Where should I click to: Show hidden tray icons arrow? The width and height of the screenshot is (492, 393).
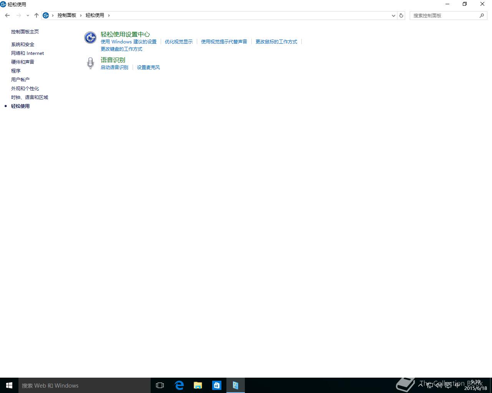[421, 385]
